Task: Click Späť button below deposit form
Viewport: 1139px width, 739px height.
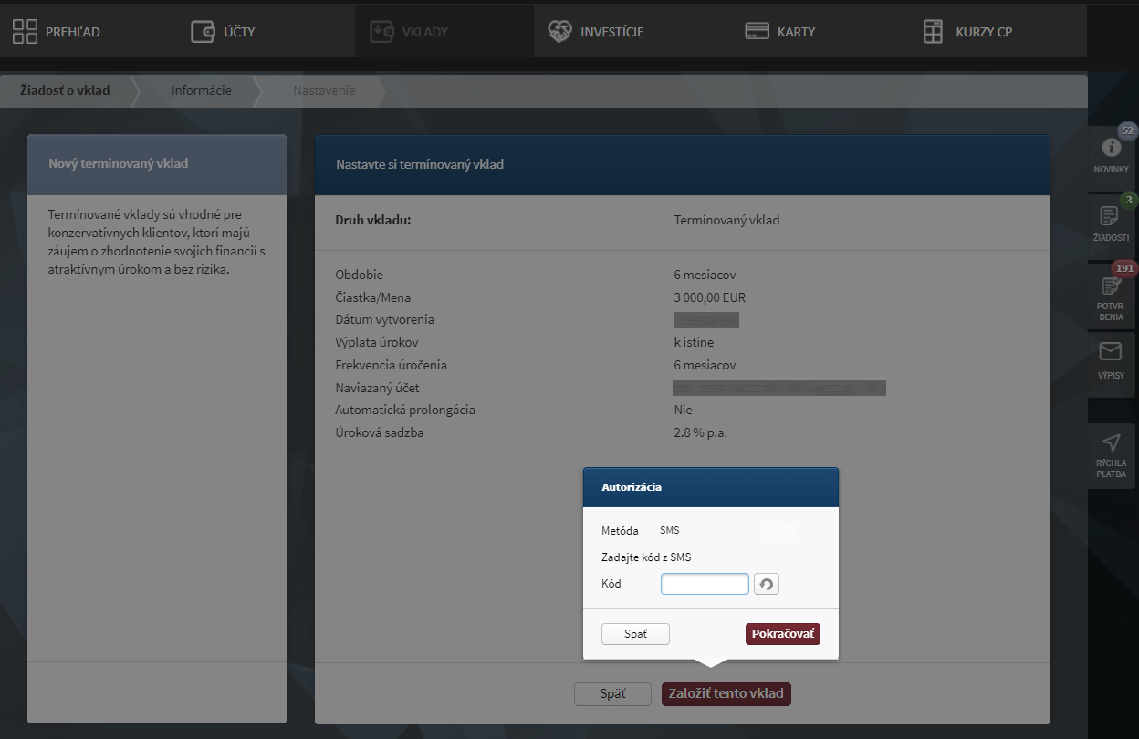Action: point(612,693)
